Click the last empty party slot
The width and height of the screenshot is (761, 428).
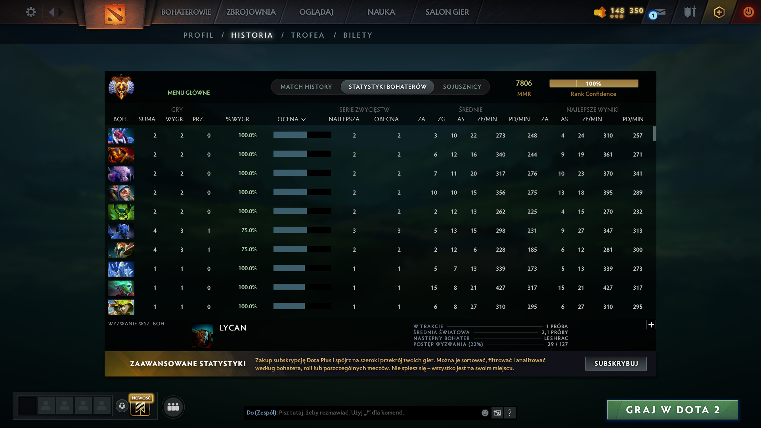coord(102,406)
